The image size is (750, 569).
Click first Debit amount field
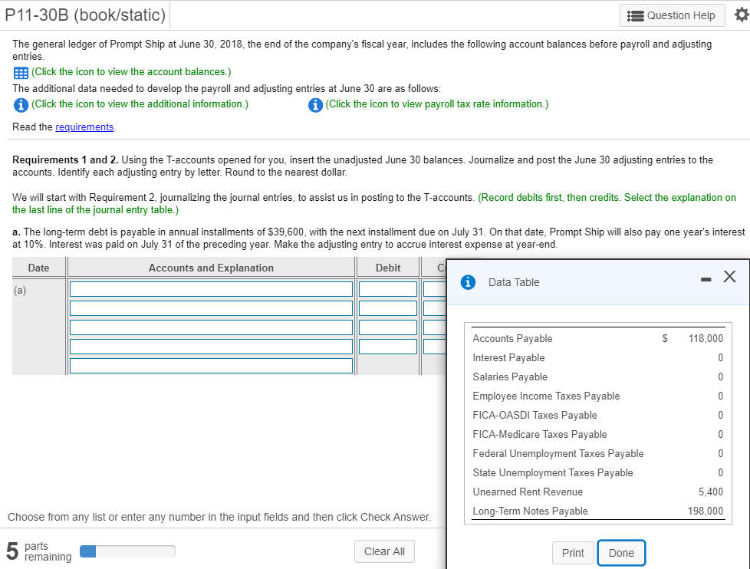(x=388, y=289)
